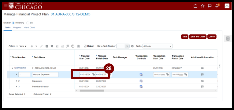234x110 pixels.
Task: Click the Save button
Action: tap(185, 37)
